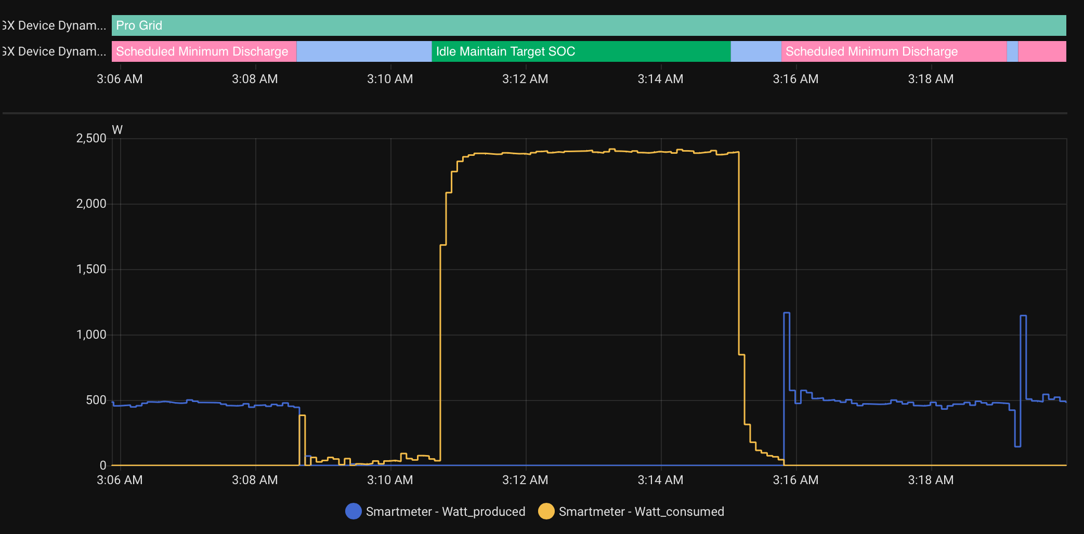Select the light blue segment before Idle Maintain Target SOC
This screenshot has width=1084, height=534.
(364, 51)
